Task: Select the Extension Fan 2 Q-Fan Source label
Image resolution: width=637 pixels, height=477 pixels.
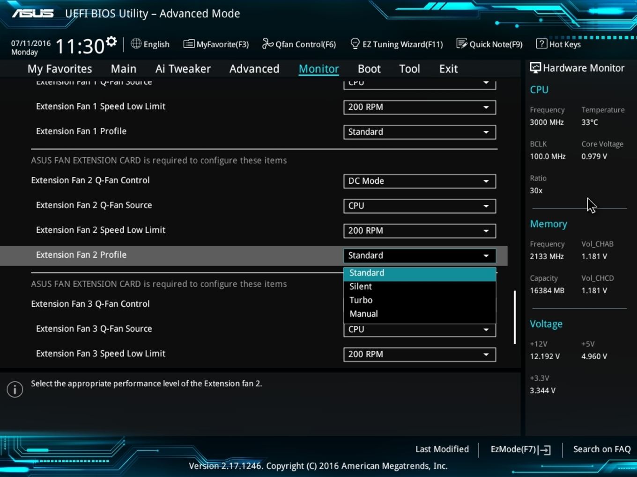Action: click(x=94, y=205)
